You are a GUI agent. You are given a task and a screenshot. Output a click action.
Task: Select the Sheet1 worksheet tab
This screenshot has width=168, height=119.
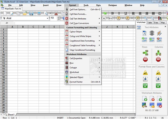click(x=11, y=115)
